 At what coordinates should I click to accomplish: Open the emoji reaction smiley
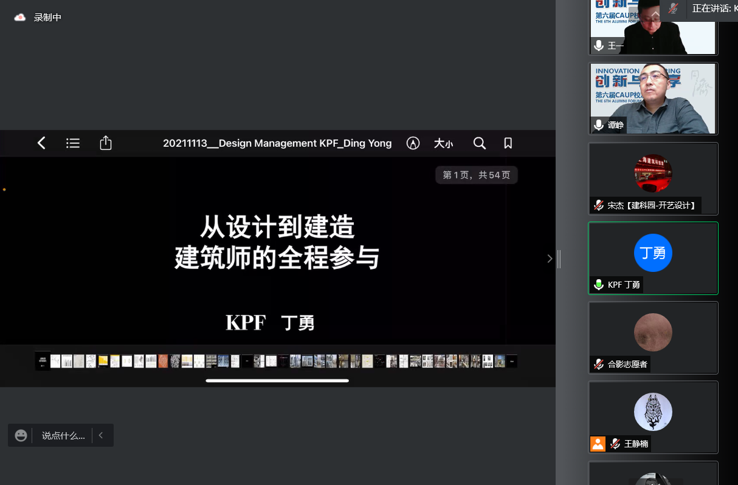click(21, 435)
